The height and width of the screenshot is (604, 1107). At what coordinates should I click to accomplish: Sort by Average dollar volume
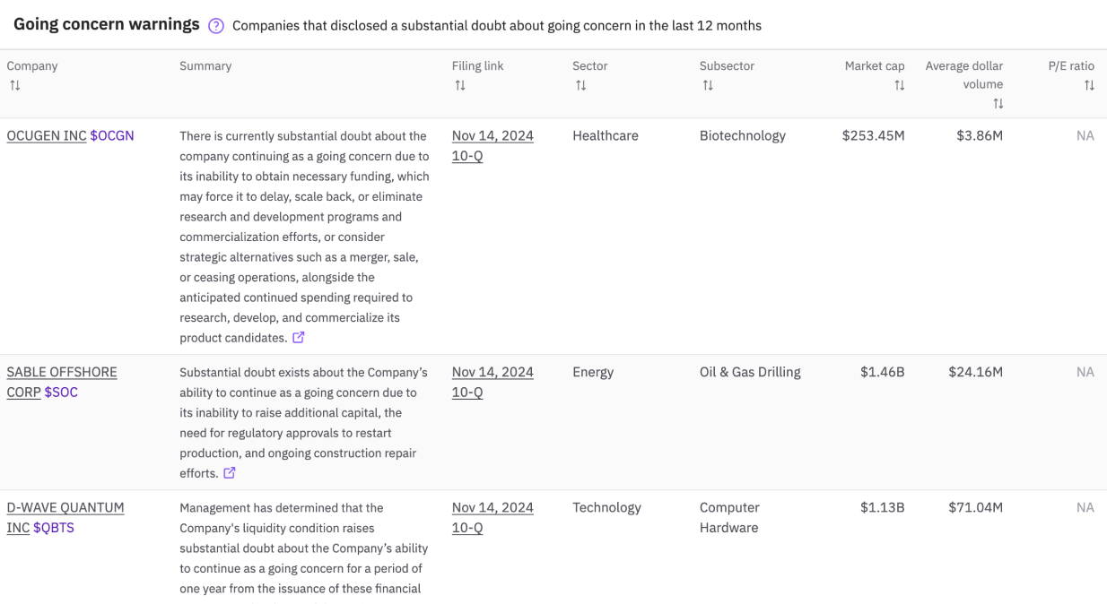point(998,104)
